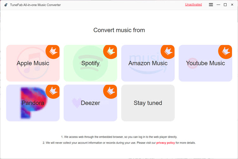The width and height of the screenshot is (238, 159).
Task: Open the Deezer converter card
Action: (x=90, y=103)
